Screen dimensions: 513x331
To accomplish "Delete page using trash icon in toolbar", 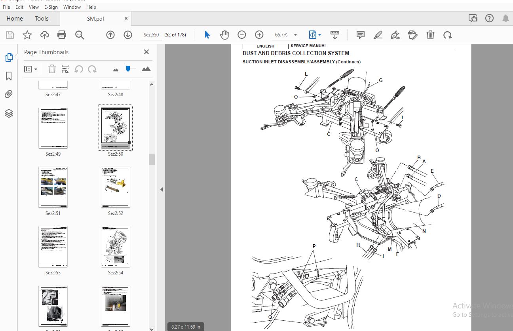I will [430, 35].
